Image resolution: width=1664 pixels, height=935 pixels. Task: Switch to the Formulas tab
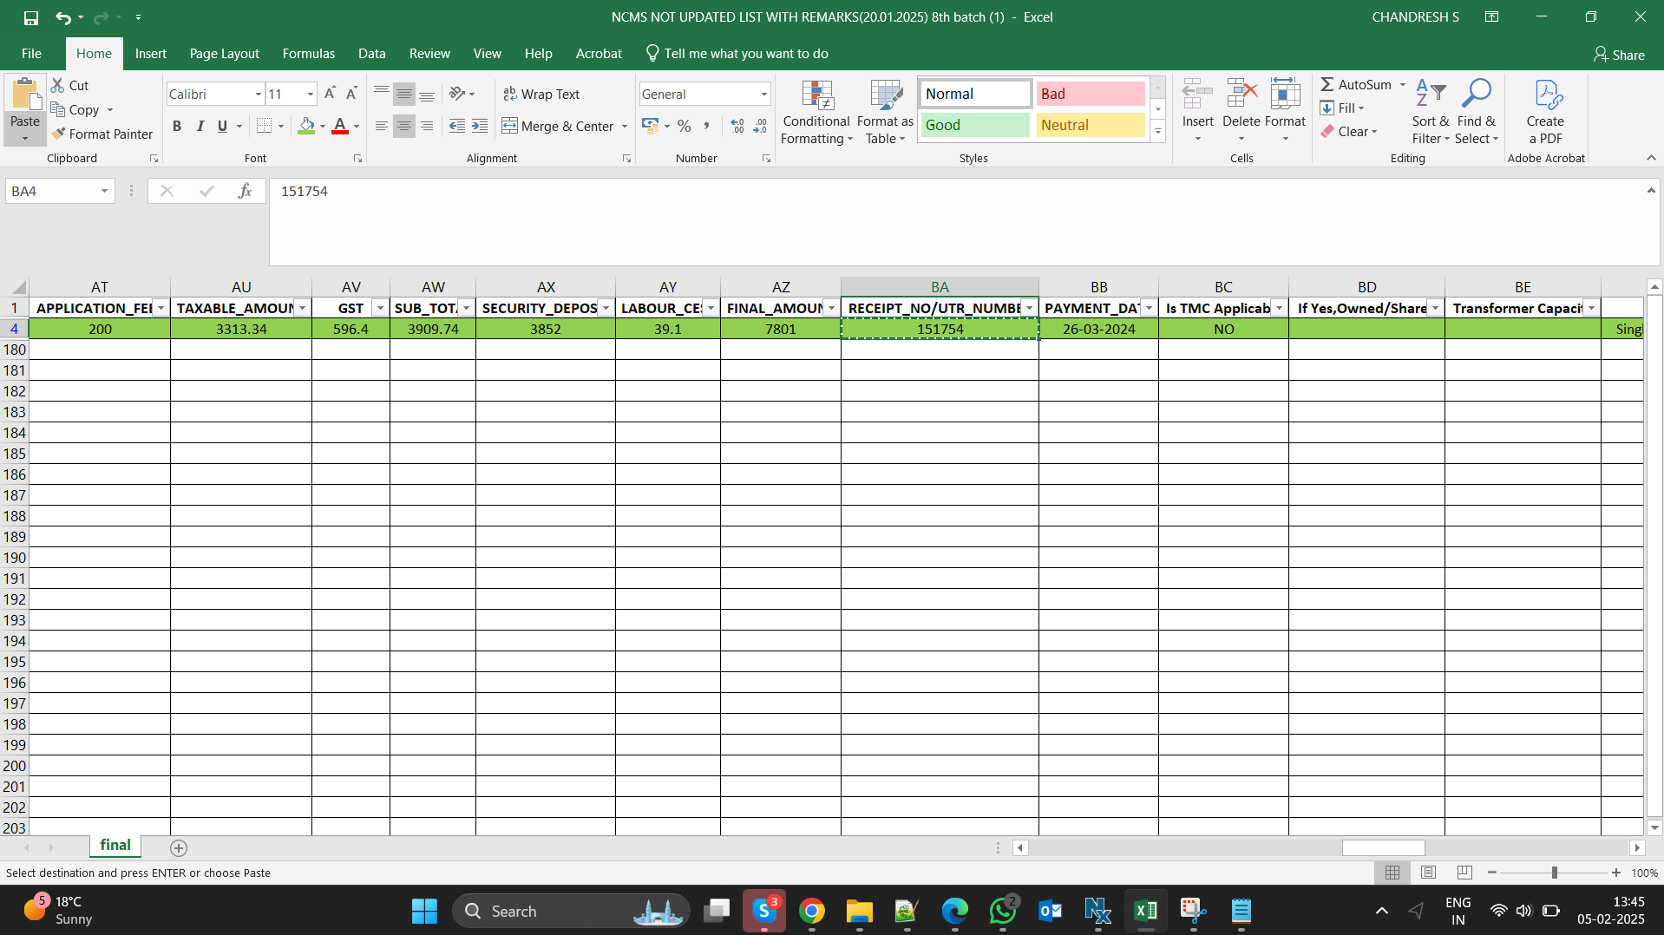(x=308, y=54)
